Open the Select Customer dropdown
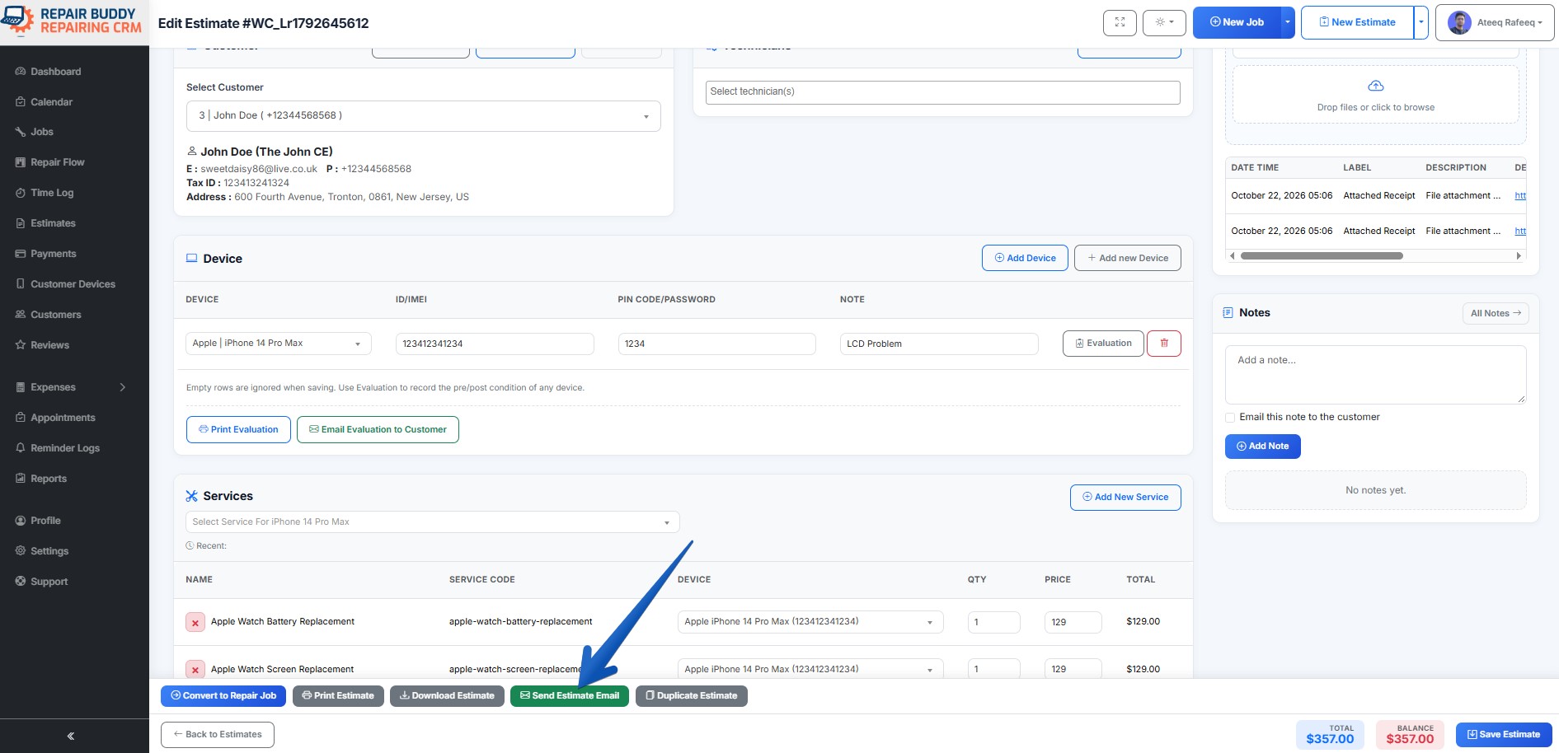The height and width of the screenshot is (753, 1559). (x=423, y=116)
